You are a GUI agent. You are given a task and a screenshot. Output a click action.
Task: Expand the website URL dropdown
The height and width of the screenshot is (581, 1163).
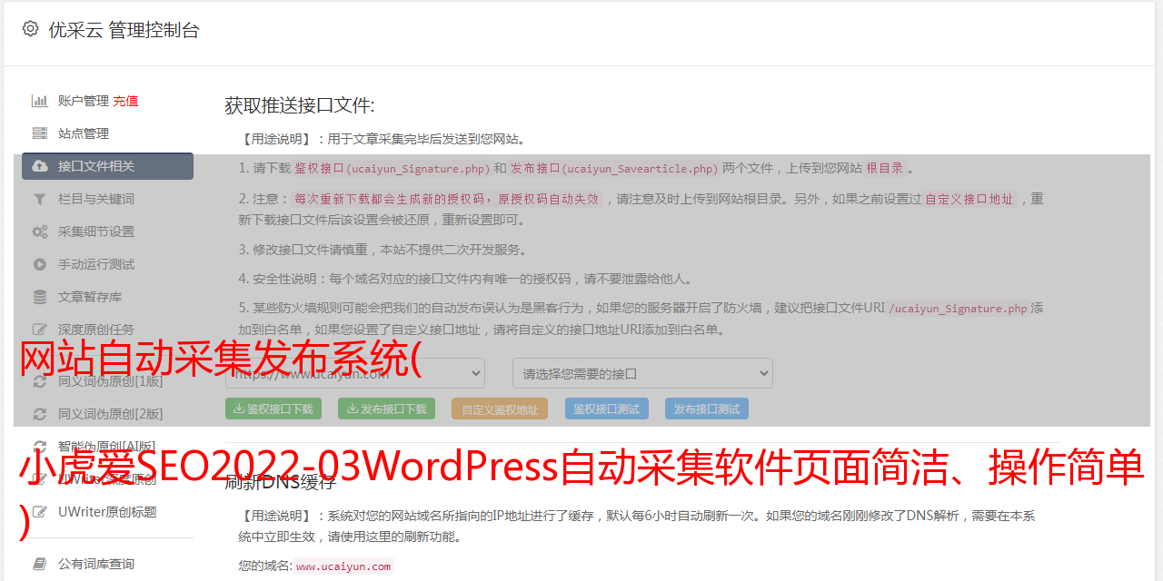(355, 373)
